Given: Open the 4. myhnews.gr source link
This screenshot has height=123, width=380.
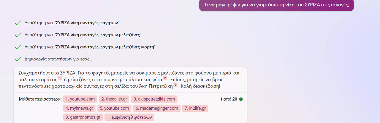Looking at the screenshot, I should (x=79, y=108).
